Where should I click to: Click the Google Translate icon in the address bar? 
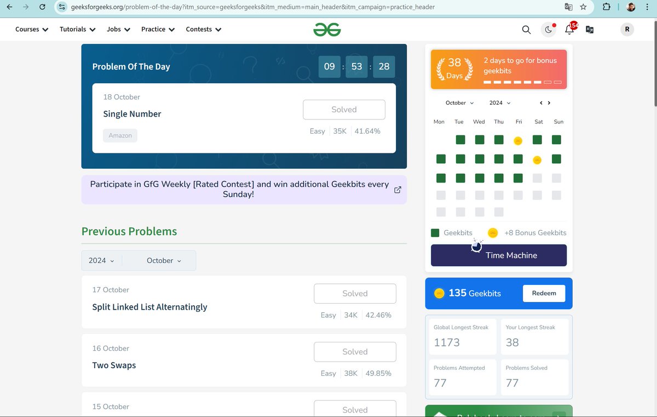coord(568,8)
